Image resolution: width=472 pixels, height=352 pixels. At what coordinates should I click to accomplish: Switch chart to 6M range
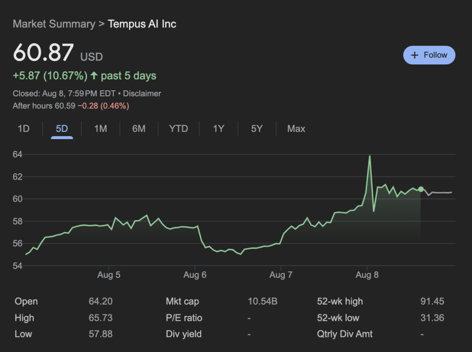click(139, 129)
